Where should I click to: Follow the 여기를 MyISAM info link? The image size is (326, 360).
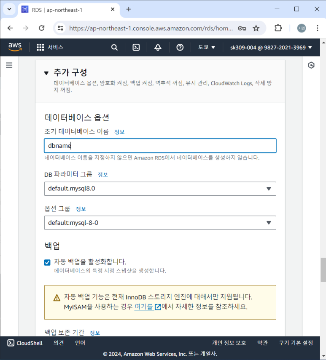tap(144, 307)
